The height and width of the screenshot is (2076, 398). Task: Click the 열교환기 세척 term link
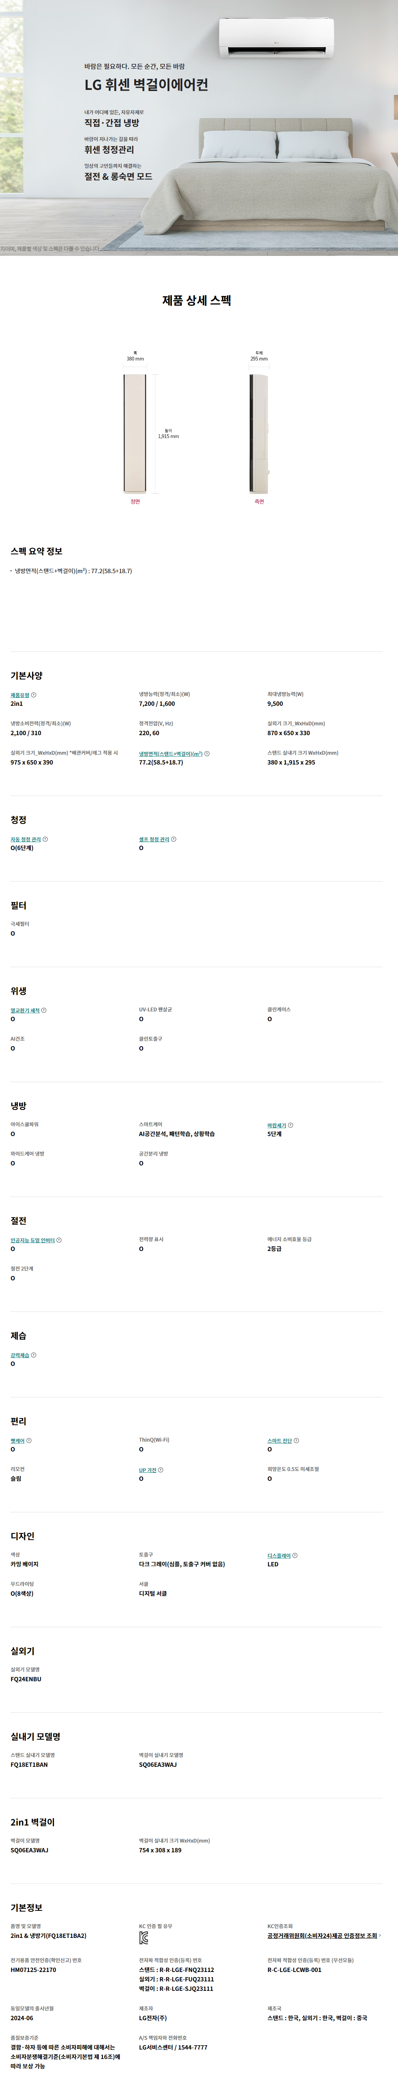click(x=25, y=1011)
